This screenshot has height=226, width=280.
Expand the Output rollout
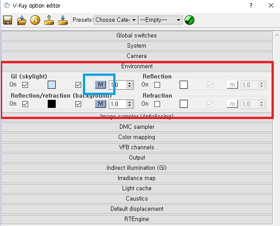(137, 158)
